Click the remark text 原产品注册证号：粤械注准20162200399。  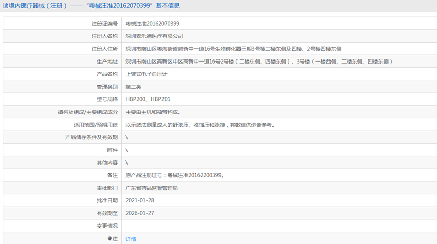click(x=175, y=175)
